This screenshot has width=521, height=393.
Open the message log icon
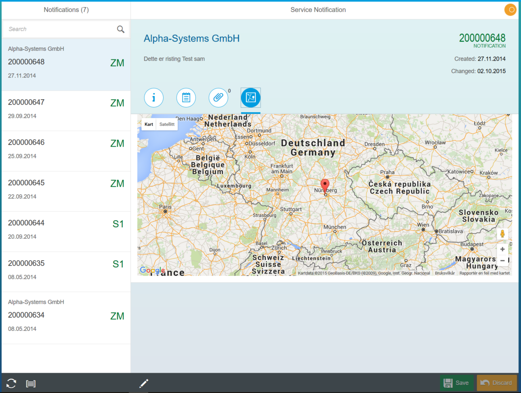coord(31,383)
